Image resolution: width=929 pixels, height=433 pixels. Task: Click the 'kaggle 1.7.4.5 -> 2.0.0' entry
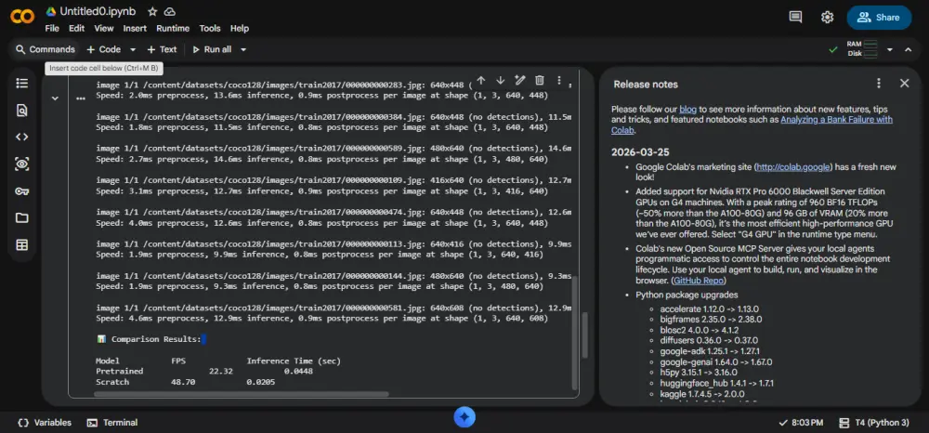(702, 394)
